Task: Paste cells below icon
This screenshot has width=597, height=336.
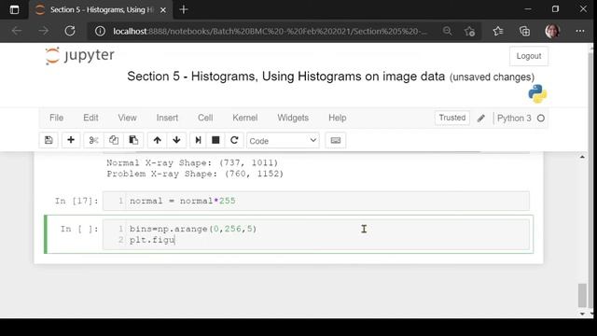Action: click(133, 140)
